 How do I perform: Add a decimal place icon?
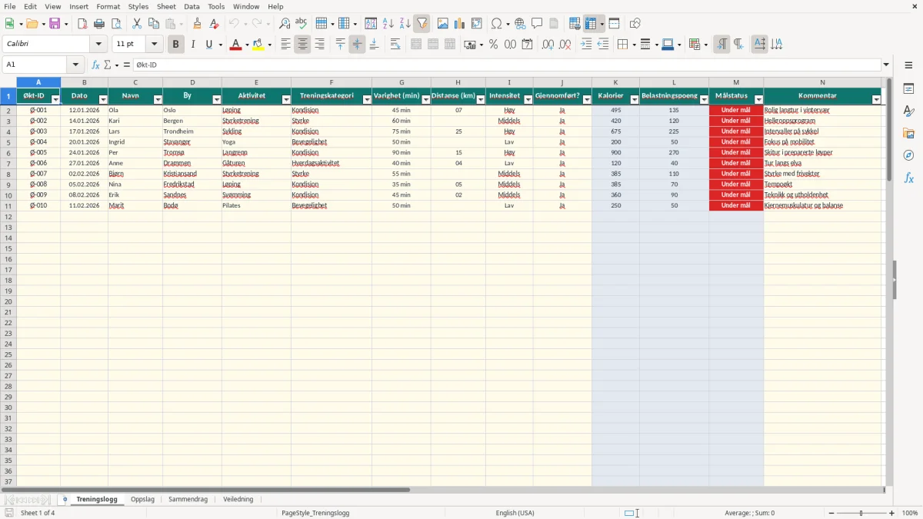click(548, 45)
